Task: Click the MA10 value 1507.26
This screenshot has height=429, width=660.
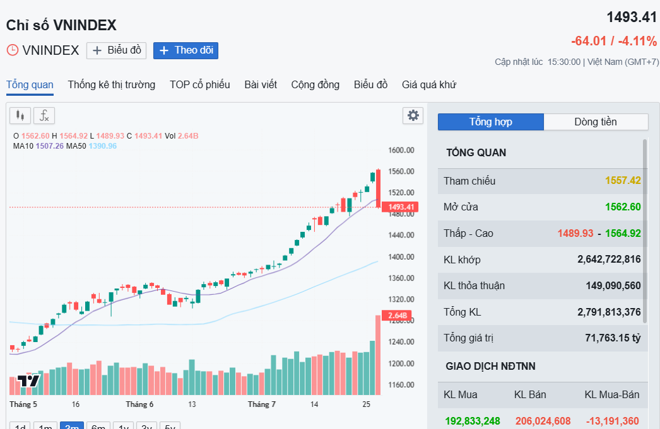Action: 50,146
